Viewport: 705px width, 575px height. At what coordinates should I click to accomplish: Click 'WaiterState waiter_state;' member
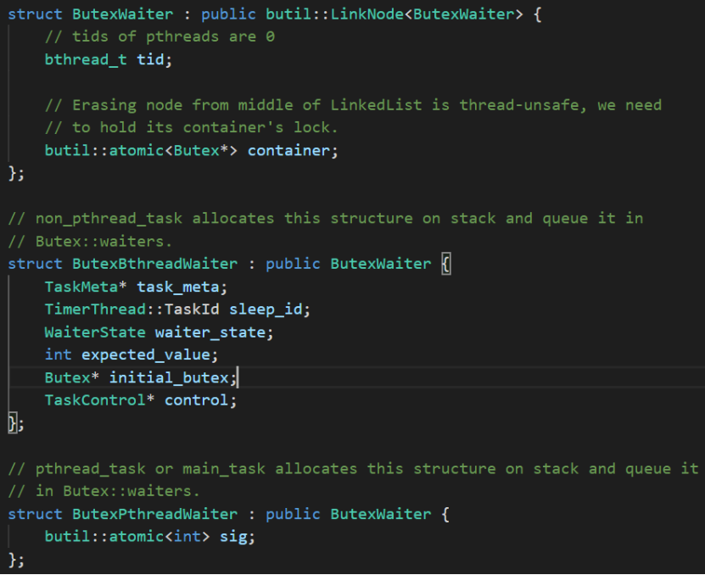coord(159,332)
